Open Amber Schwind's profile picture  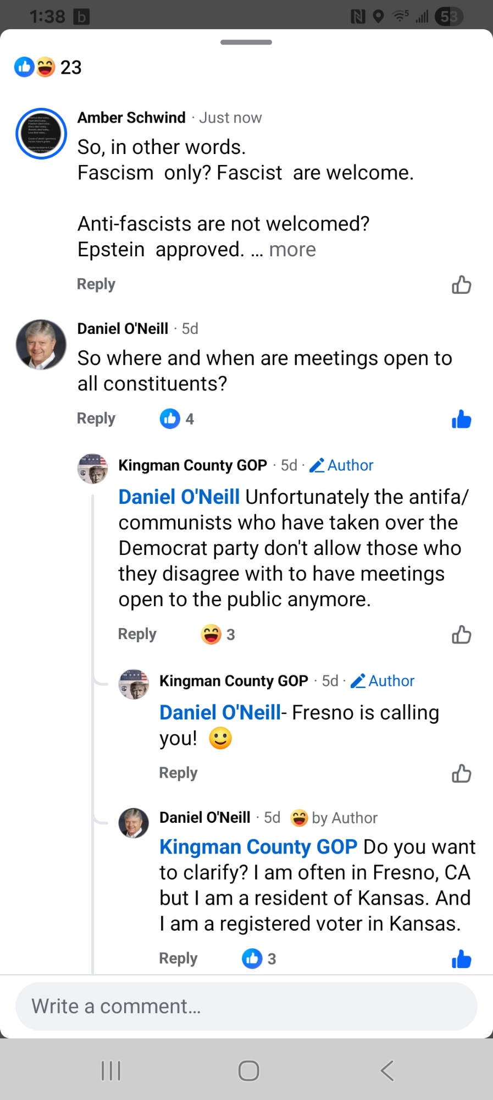coord(41,134)
